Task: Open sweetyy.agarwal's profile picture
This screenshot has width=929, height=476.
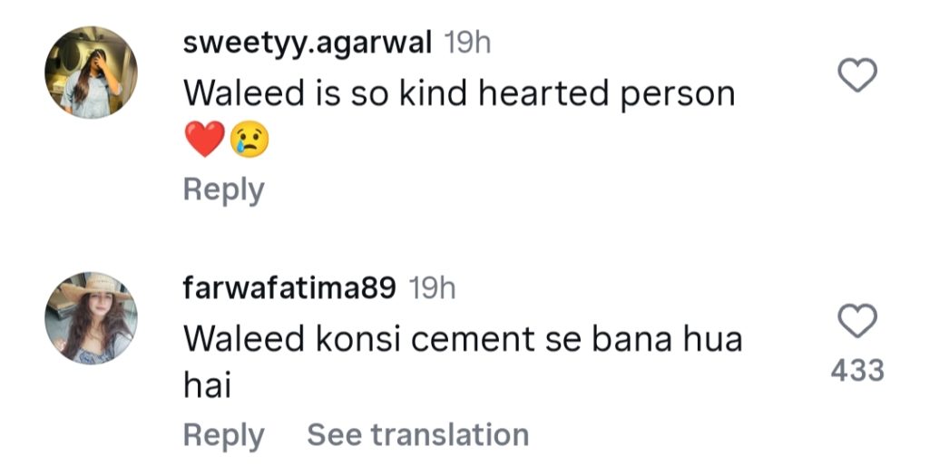Action: coord(91,73)
